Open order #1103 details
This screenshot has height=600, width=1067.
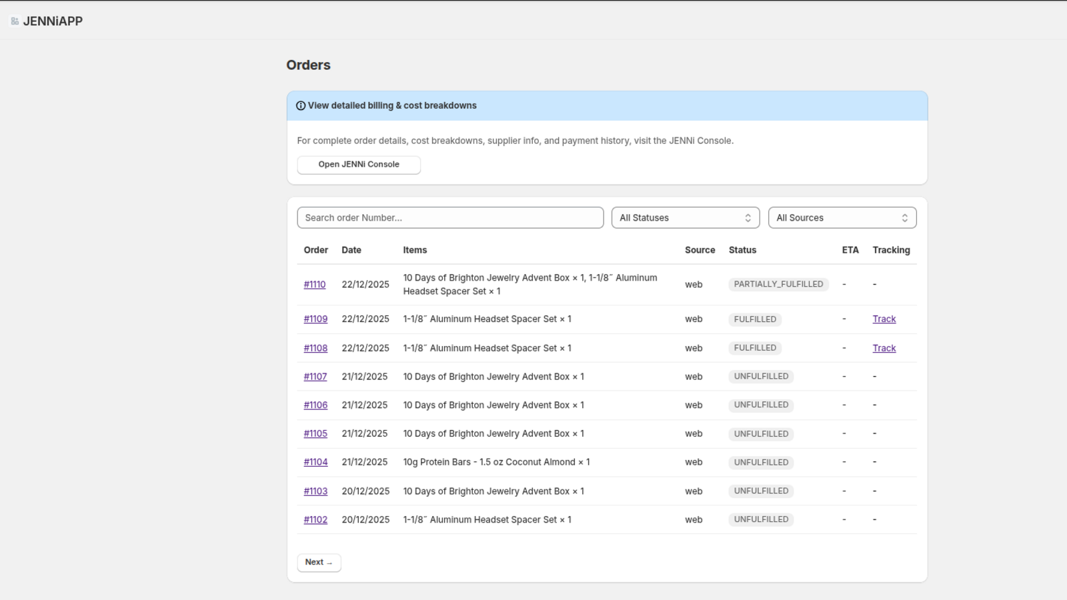coord(315,491)
